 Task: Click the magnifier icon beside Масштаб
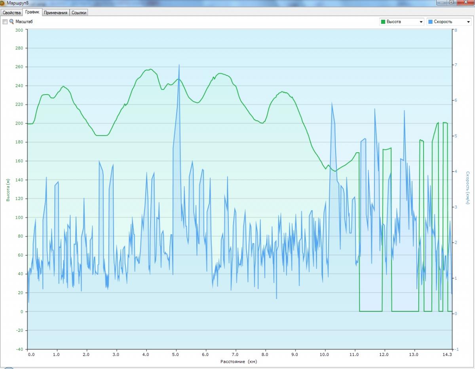coord(11,22)
